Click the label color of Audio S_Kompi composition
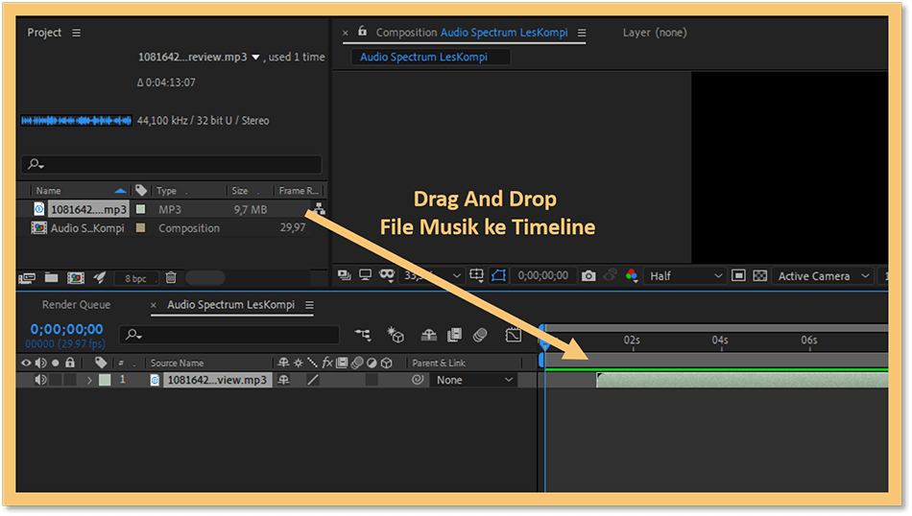This screenshot has height=516, width=912. pos(140,227)
